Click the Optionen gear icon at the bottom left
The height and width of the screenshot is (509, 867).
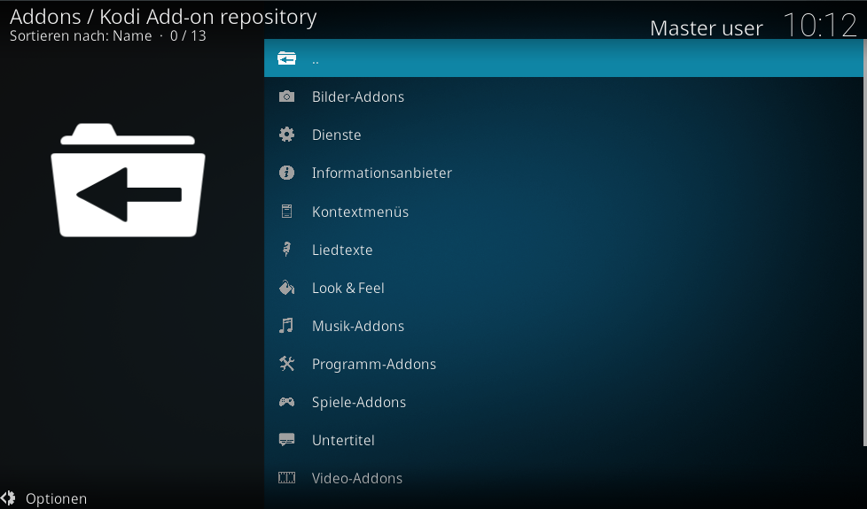[x=8, y=498]
